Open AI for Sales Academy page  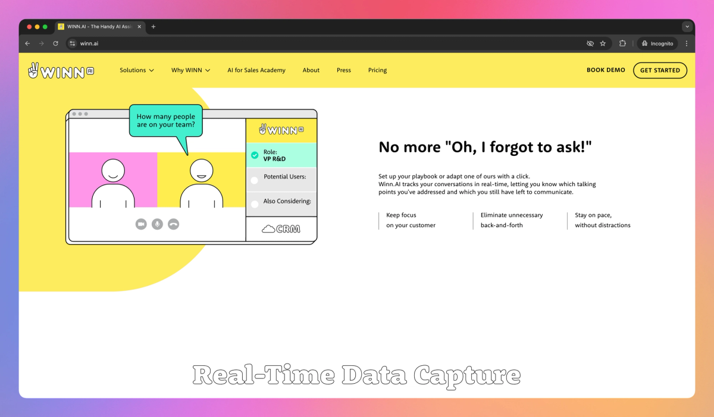click(x=256, y=70)
